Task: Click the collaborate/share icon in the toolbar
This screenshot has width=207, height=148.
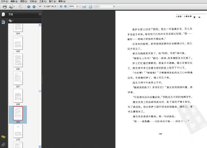Action: 11,7
